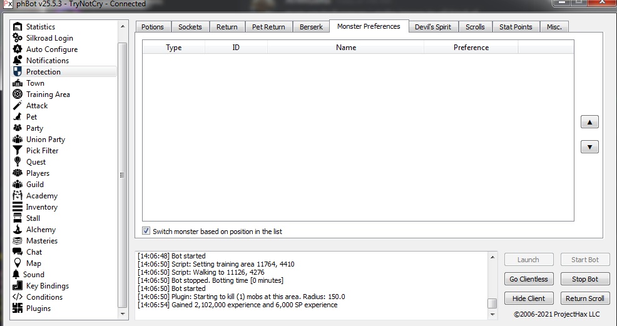Open Map via its pin icon
This screenshot has width=617, height=326.
pyautogui.click(x=18, y=263)
